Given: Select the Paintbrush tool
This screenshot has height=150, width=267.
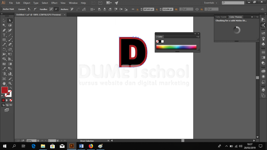Looking at the screenshot, I should (x=10, y=40).
